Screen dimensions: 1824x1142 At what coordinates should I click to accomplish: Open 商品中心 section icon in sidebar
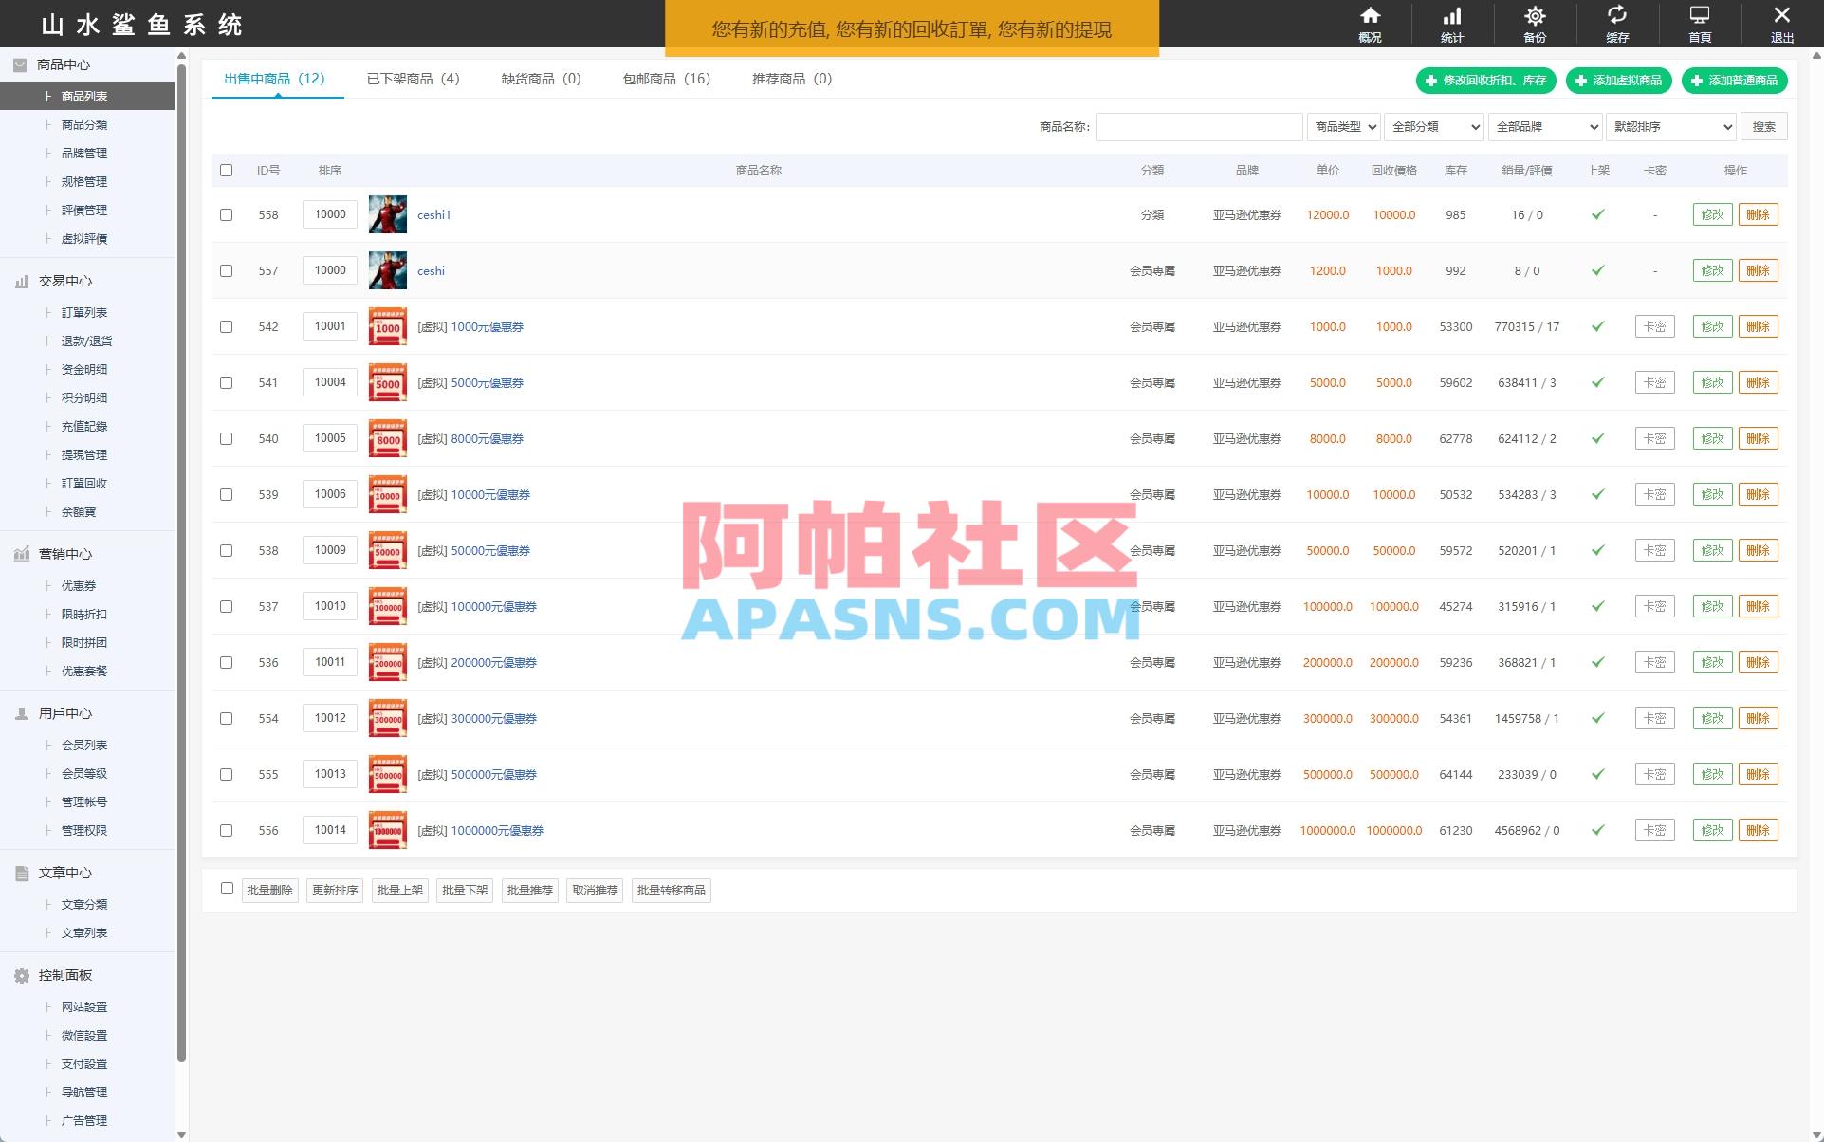click(21, 64)
